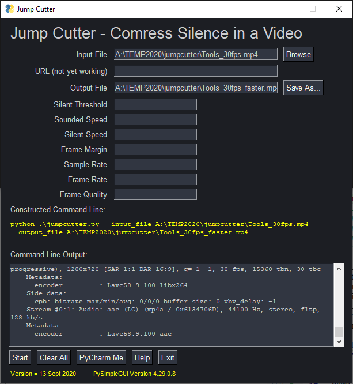Select the Silent Threshold input box
Screen dimensions: 353x384
coord(155,105)
